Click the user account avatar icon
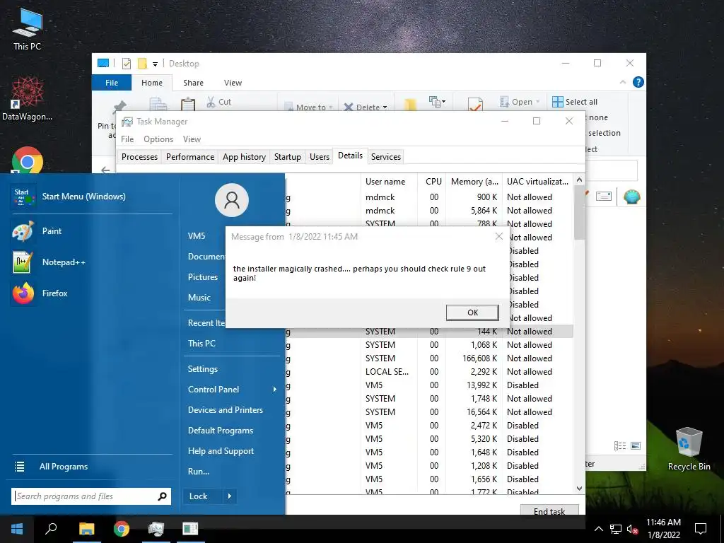The image size is (724, 543). pyautogui.click(x=232, y=200)
